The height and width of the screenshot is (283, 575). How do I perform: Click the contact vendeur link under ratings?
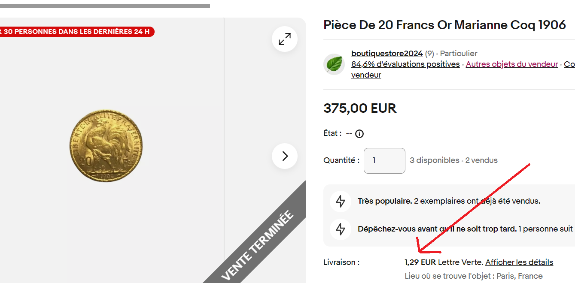point(366,75)
